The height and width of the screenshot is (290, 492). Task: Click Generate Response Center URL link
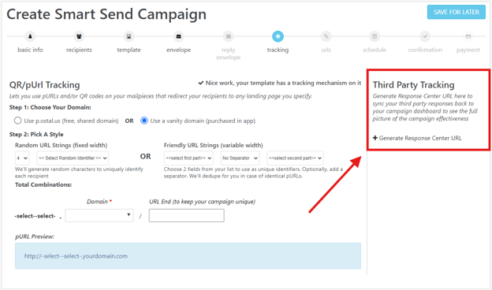pos(417,138)
